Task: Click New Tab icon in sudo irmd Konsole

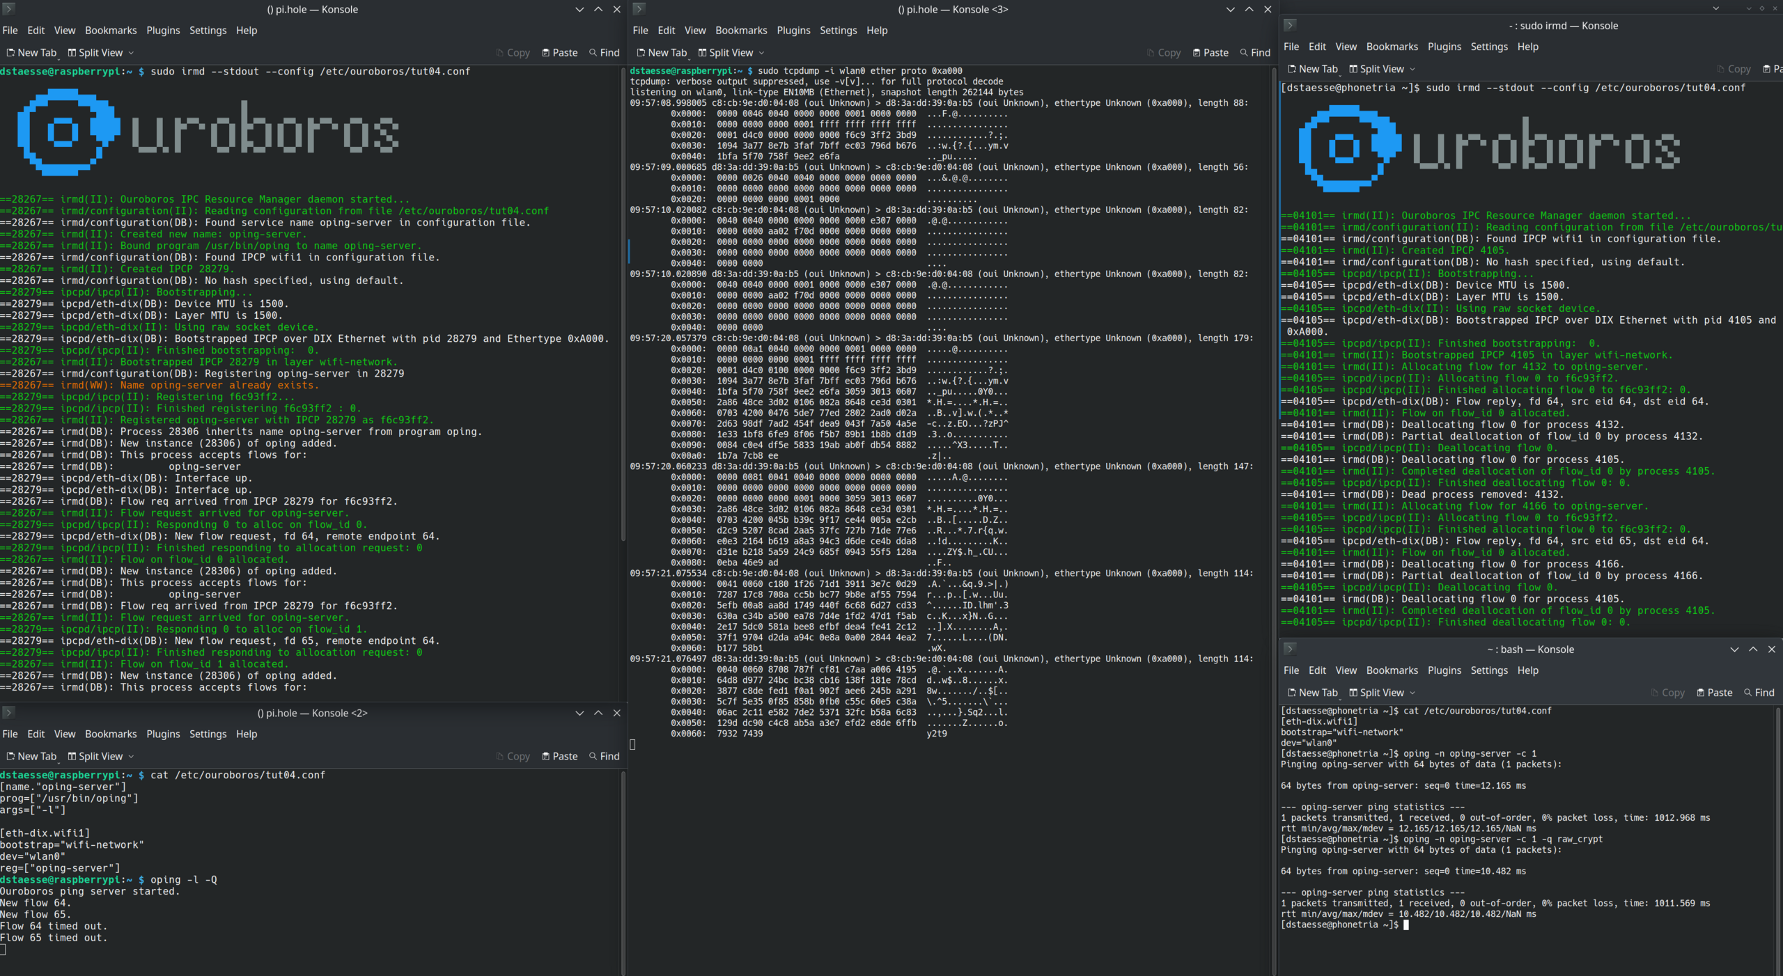Action: point(1292,69)
